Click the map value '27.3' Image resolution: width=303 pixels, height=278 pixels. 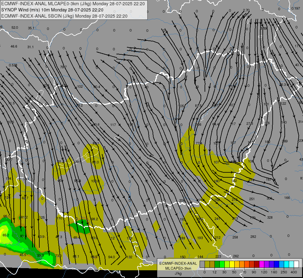250,124
